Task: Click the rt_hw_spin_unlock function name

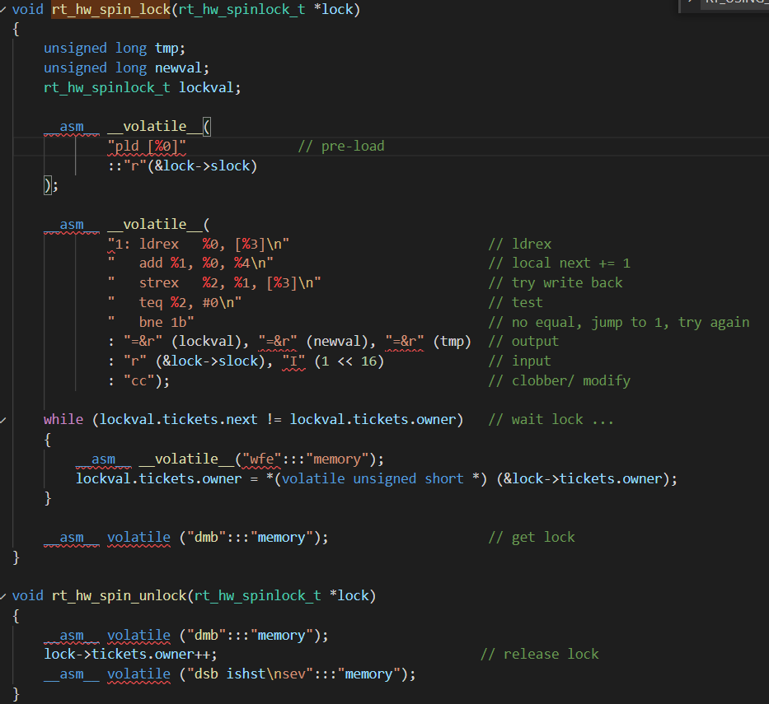Action: tap(120, 596)
